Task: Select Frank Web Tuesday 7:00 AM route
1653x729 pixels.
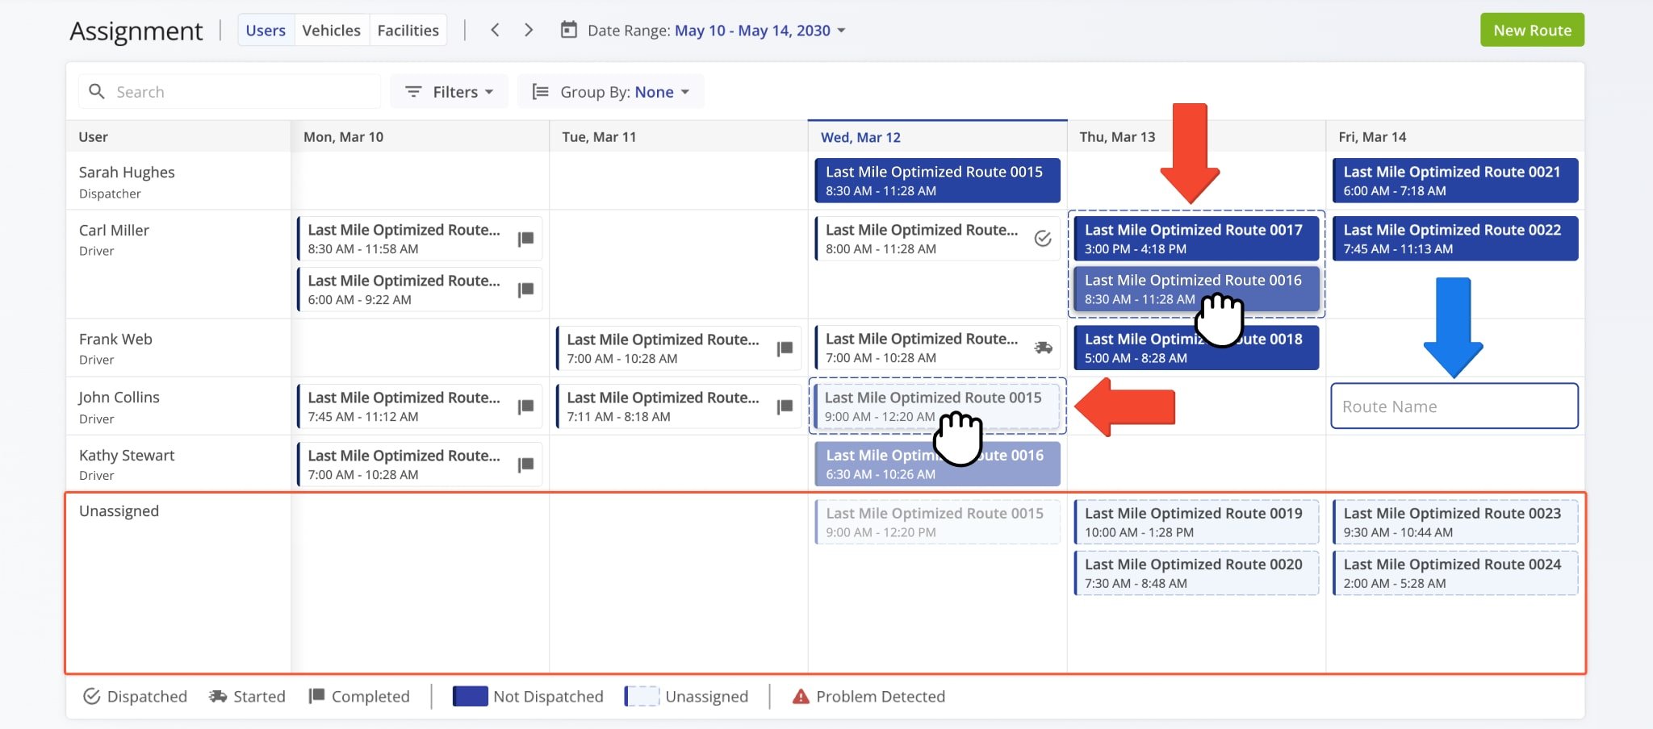Action: pos(679,348)
